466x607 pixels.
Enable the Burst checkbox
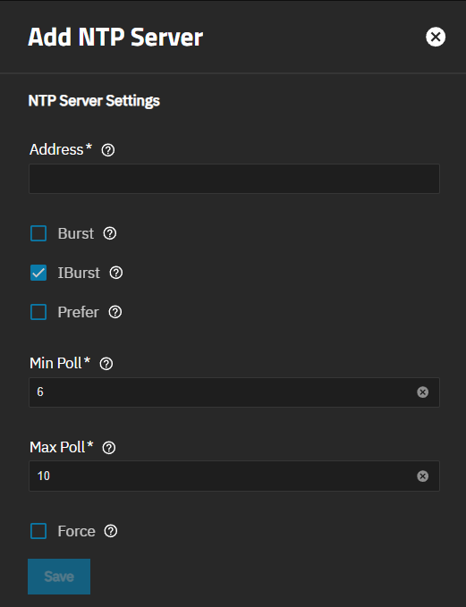[38, 233]
